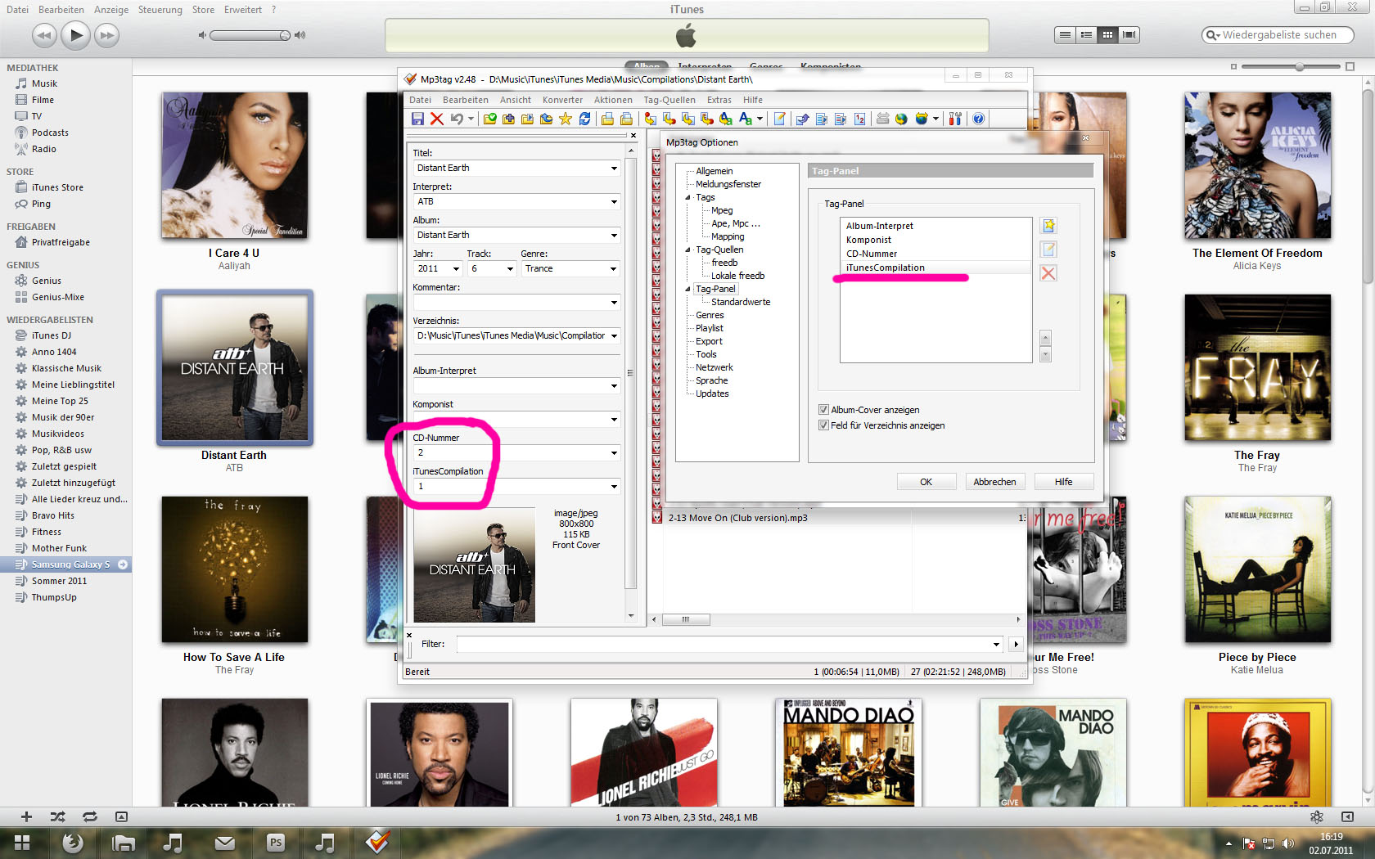Open the Interpret dropdown arrow
1375x859 pixels.
coord(614,201)
